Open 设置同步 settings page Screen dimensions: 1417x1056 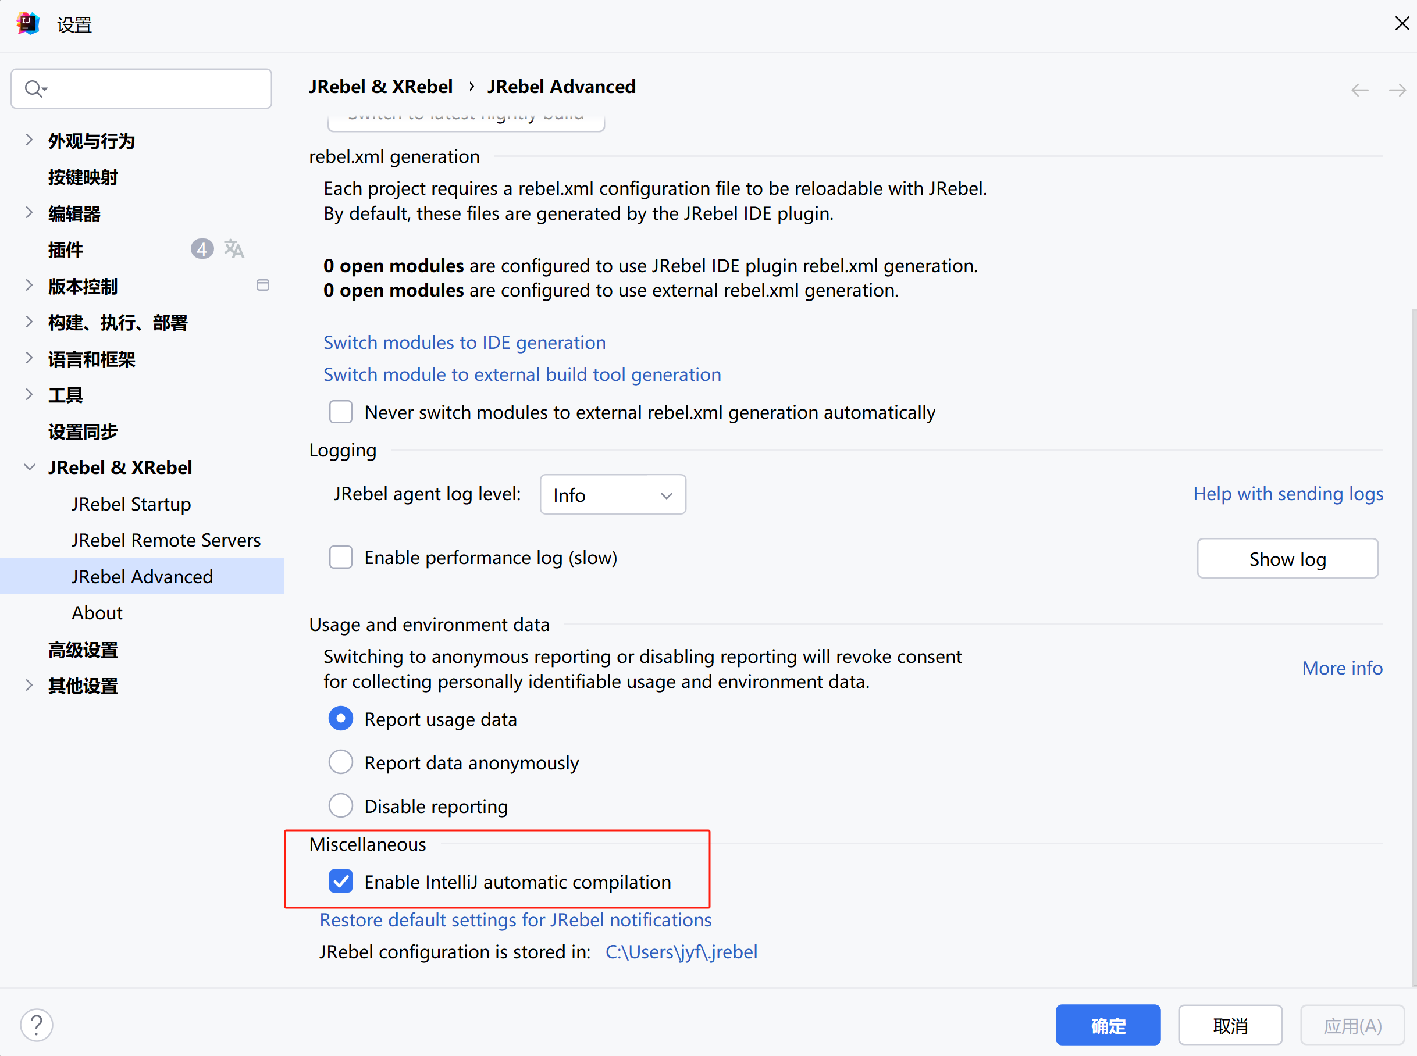[x=83, y=431]
